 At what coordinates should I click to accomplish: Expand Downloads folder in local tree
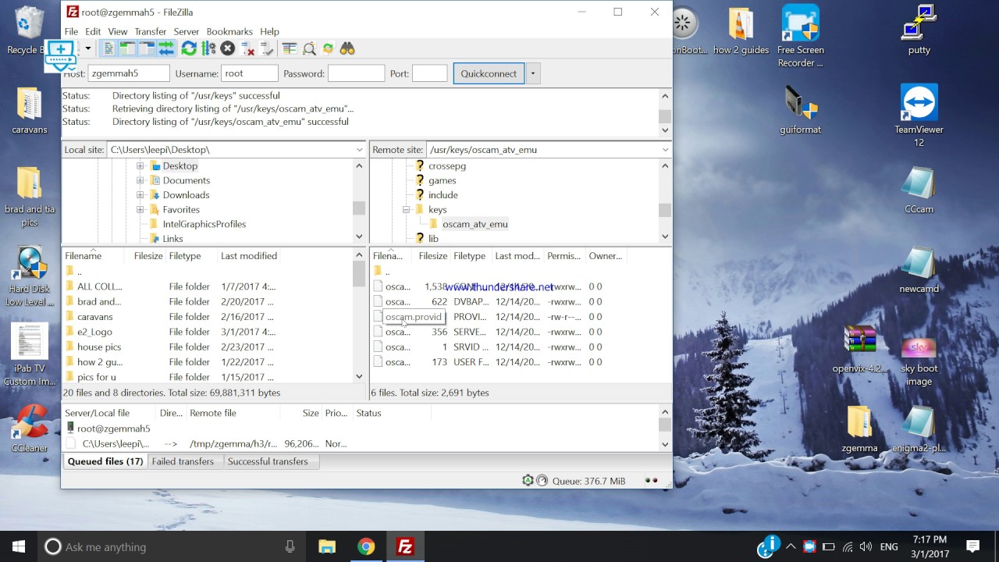pos(140,195)
